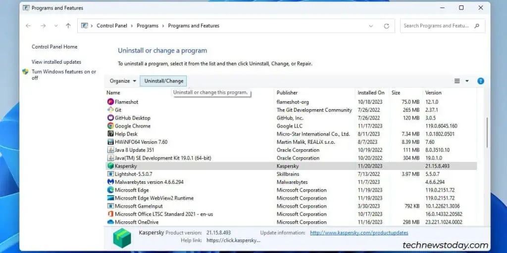Viewport: 507px width, 253px height.
Task: Click the Lightshot-5.5.0.7 icon
Action: [x=110, y=174]
